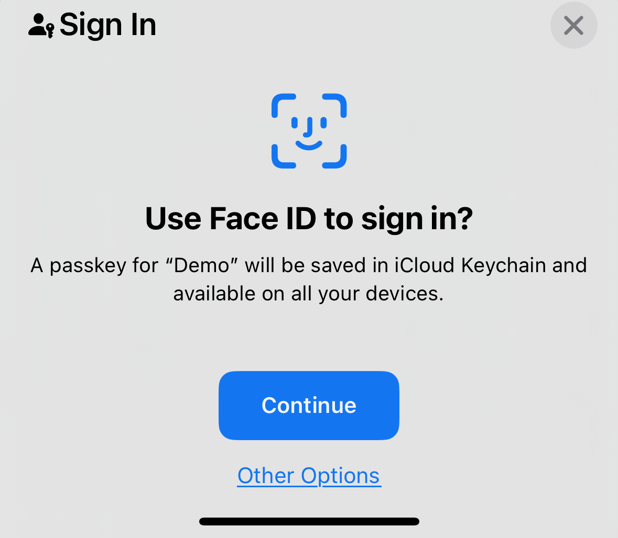This screenshot has width=618, height=538.
Task: Confirm passkey creation with Continue
Action: point(309,406)
